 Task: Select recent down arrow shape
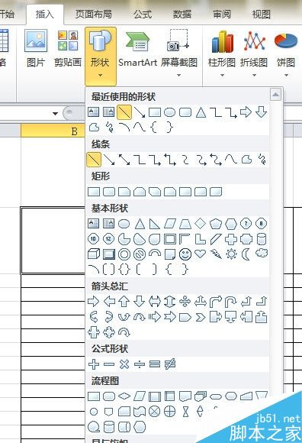point(262,112)
